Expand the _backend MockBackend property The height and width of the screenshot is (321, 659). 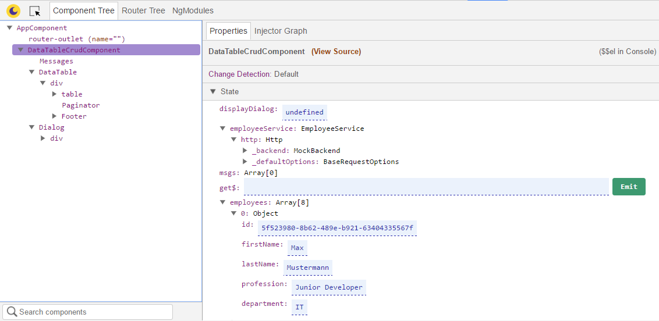[245, 151]
